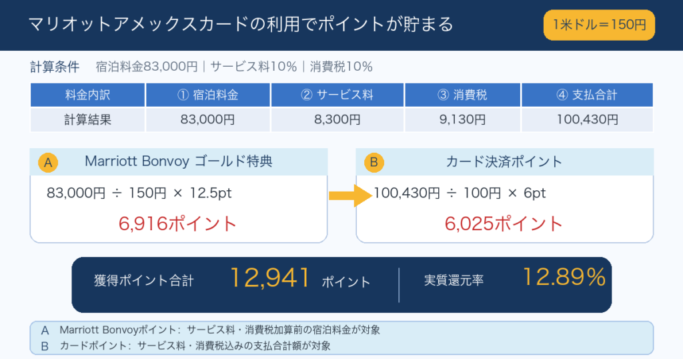Click the "計算結果" row label
This screenshot has width=683, height=359.
[87, 119]
